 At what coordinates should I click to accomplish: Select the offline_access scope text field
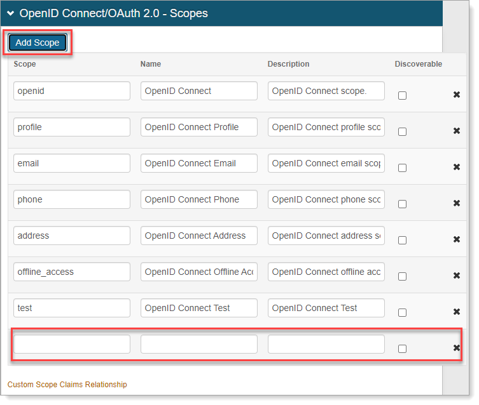click(x=72, y=272)
